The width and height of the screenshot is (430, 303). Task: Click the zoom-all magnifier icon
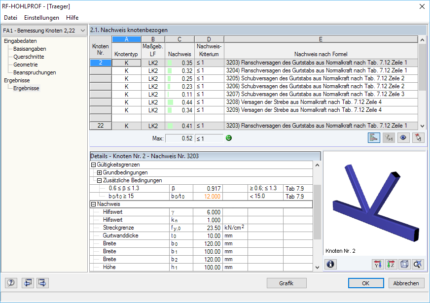418,264
